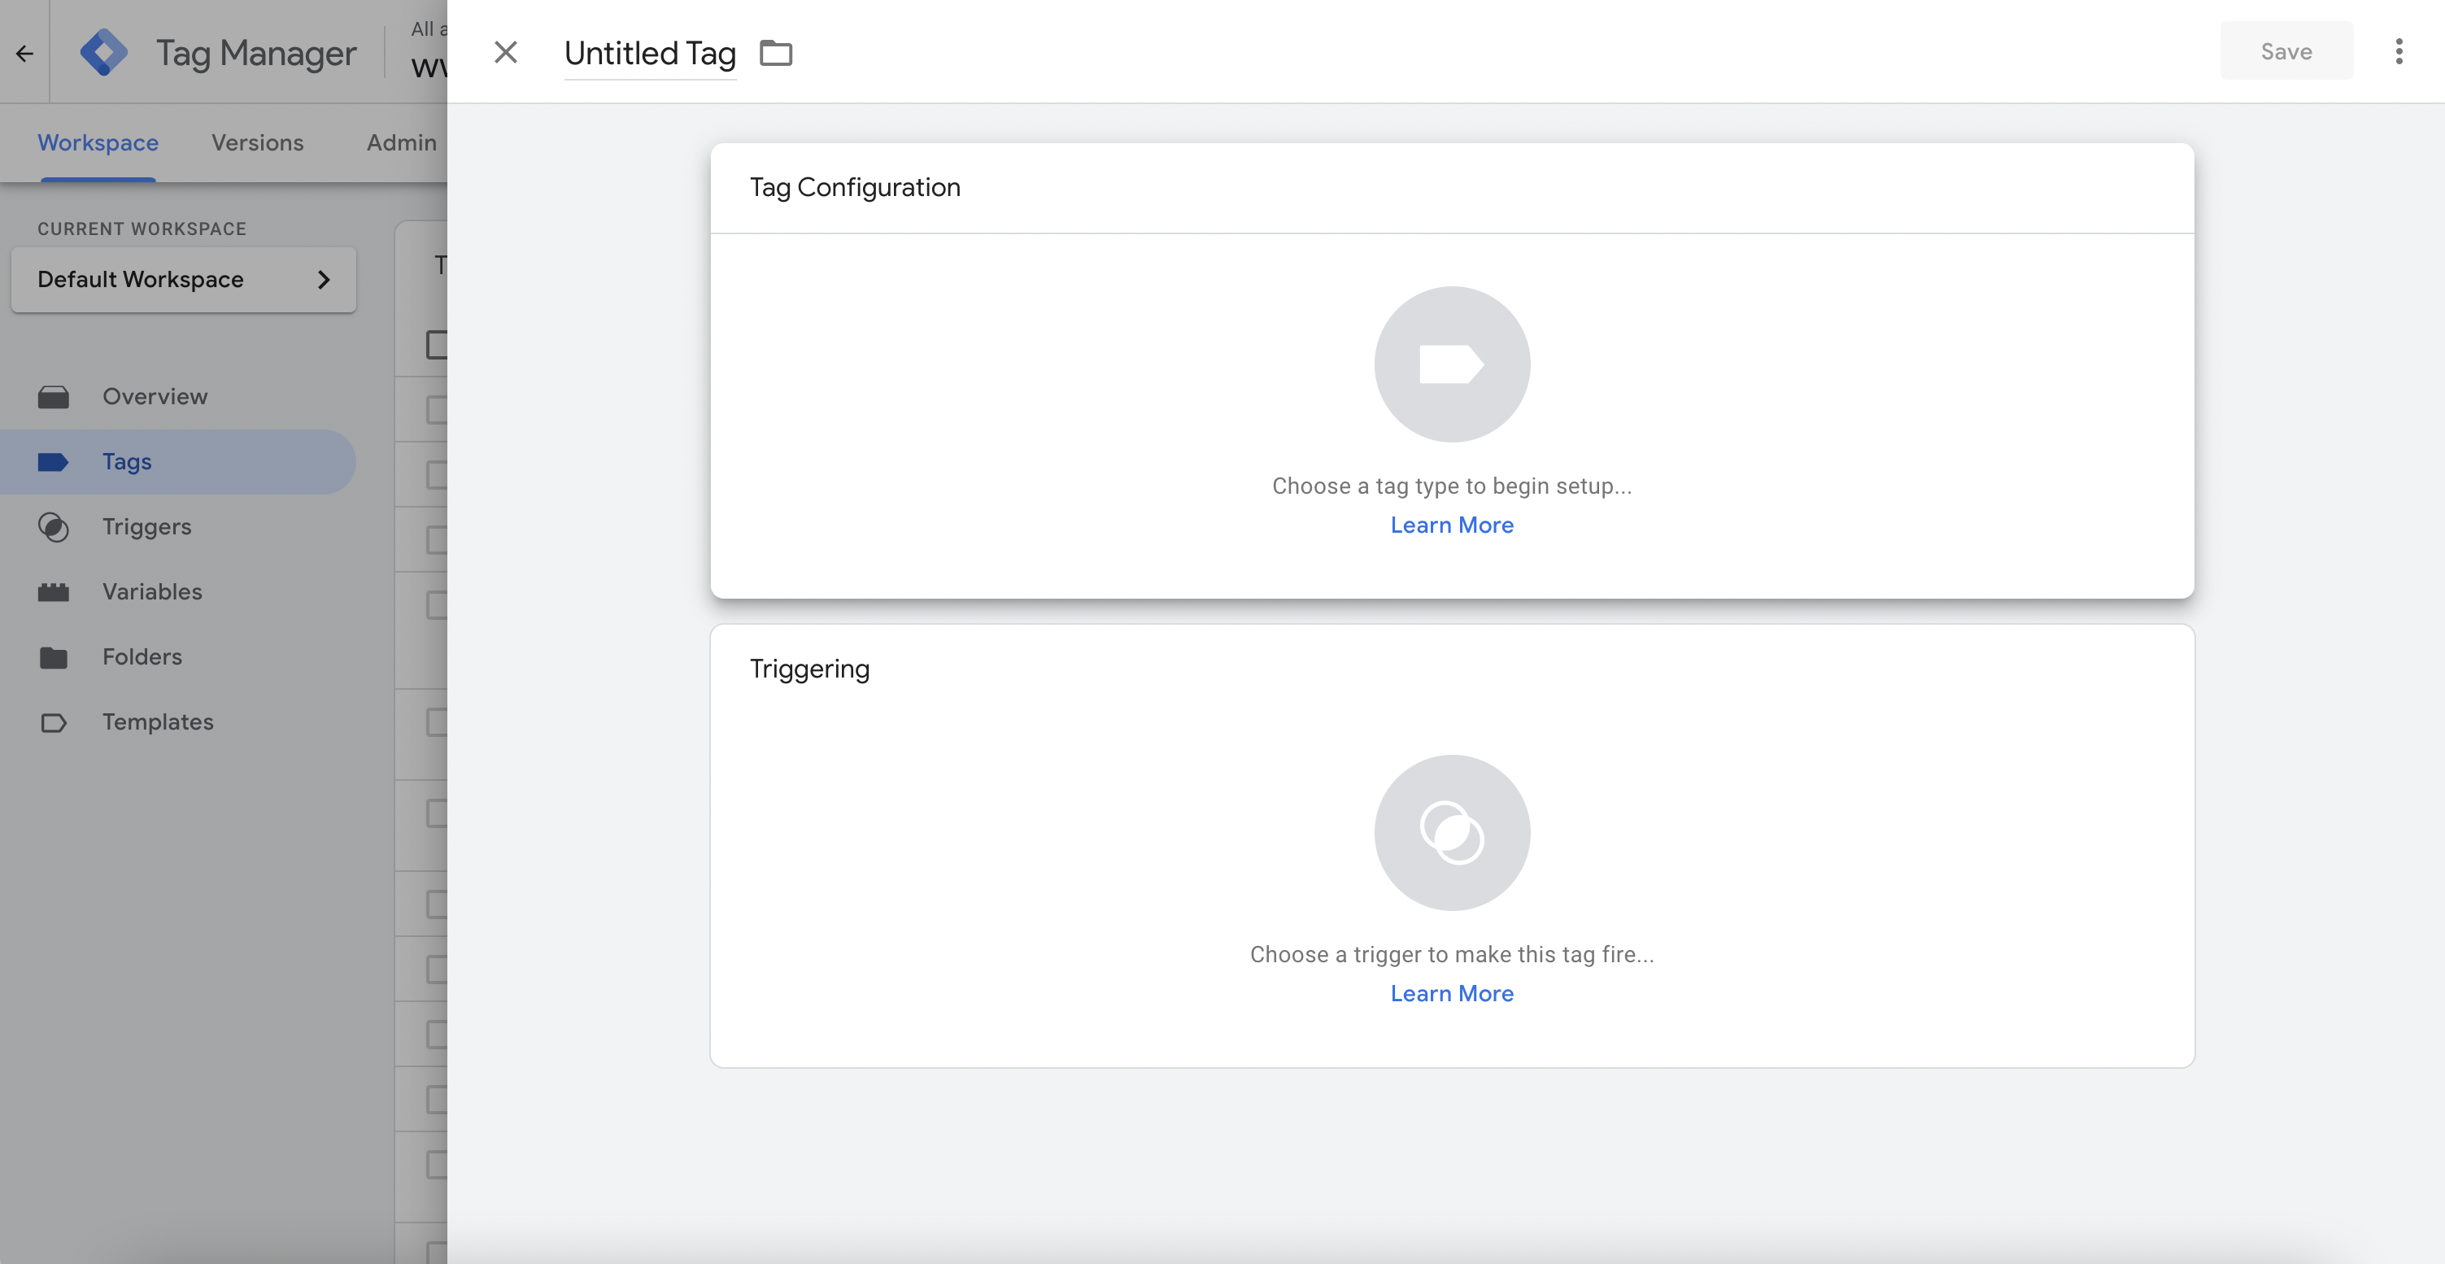Viewport: 2445px width, 1264px height.
Task: Close the Untitled Tag panel
Action: (506, 52)
